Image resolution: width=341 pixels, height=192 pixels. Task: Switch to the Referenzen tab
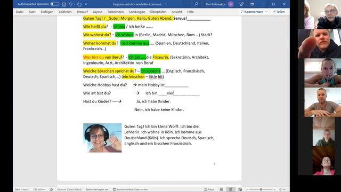click(116, 12)
